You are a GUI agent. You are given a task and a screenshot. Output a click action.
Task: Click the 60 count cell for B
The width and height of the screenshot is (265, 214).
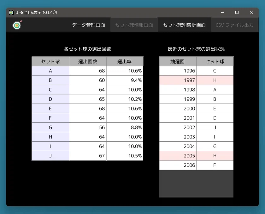88,80
